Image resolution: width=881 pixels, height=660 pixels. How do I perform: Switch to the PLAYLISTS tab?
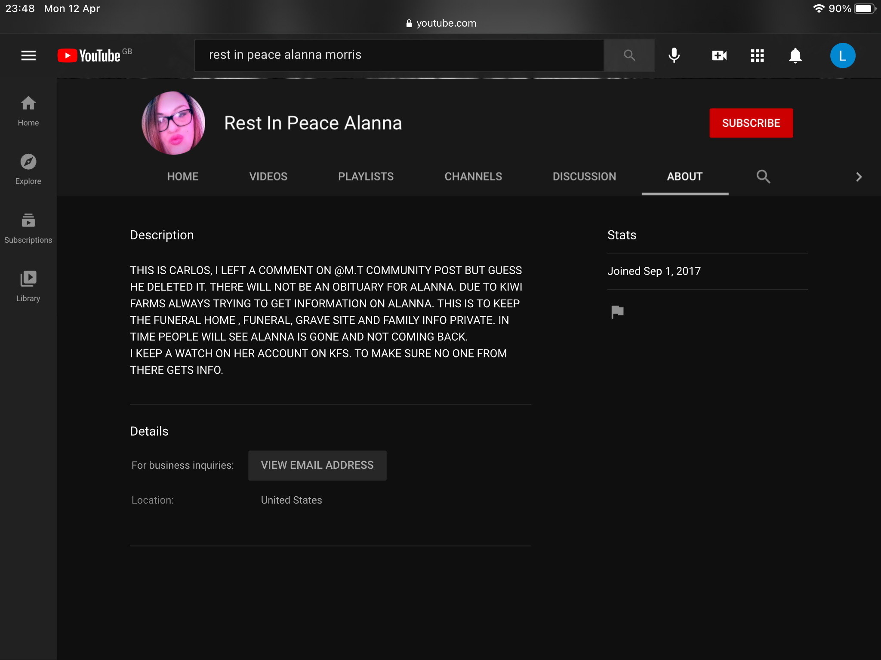(x=366, y=177)
